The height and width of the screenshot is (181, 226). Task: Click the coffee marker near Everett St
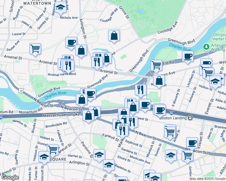pyautogui.click(x=192, y=144)
